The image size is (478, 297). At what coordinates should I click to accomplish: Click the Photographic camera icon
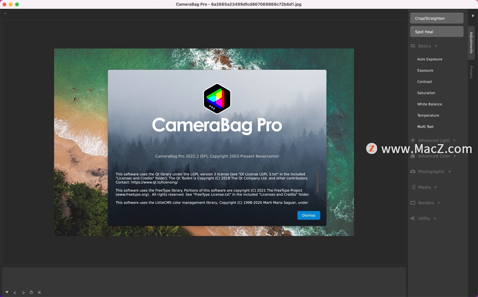[413, 171]
